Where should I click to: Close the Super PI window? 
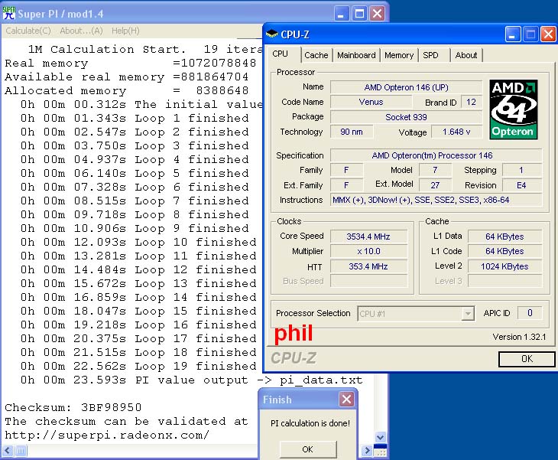click(377, 14)
